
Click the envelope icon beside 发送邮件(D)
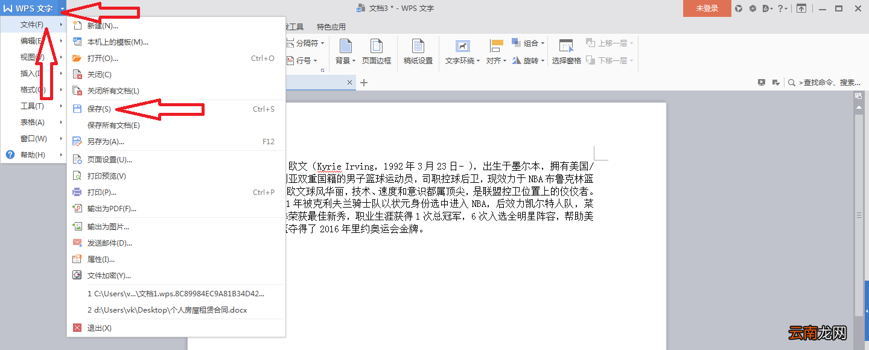tap(77, 243)
